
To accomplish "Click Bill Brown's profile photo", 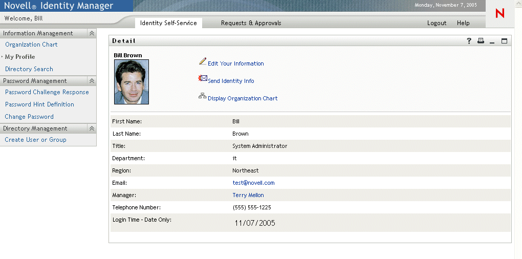I will [132, 82].
